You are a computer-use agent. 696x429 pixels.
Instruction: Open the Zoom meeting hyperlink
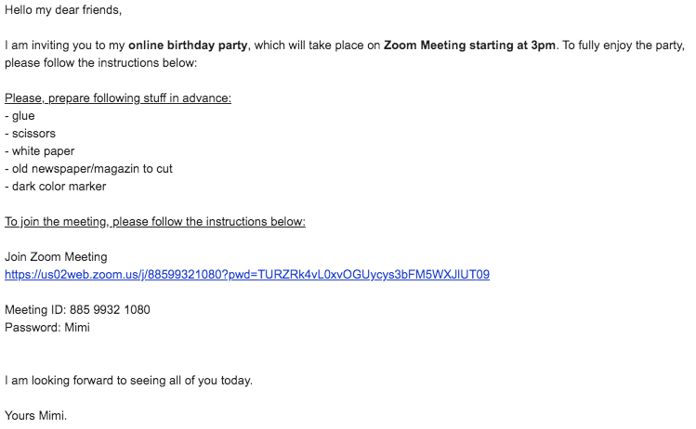click(x=247, y=275)
